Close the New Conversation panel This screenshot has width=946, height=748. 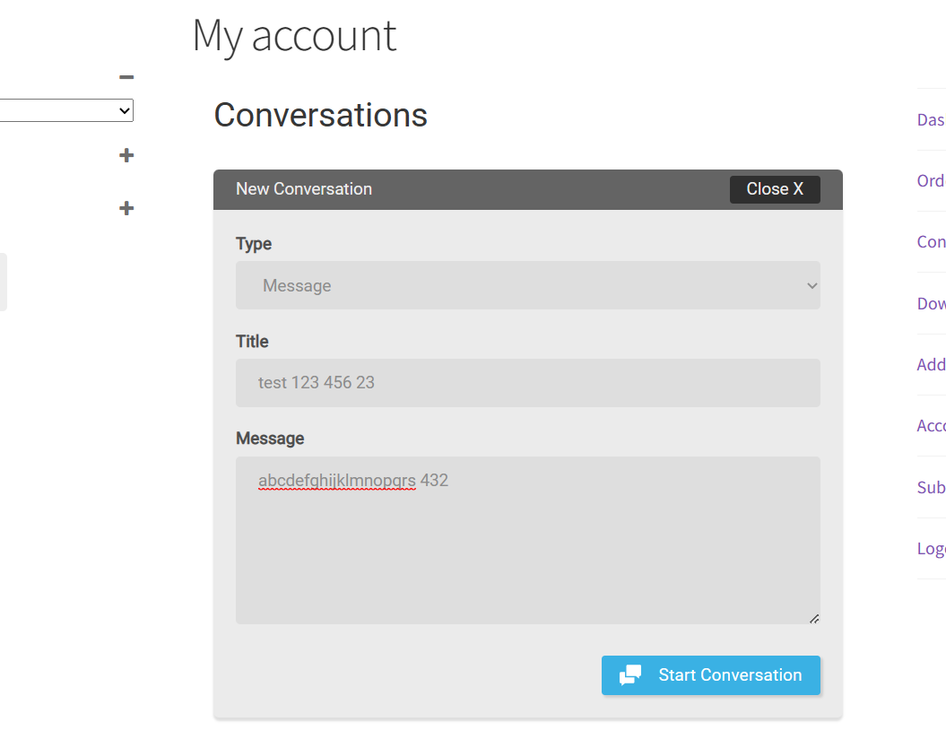pos(774,189)
